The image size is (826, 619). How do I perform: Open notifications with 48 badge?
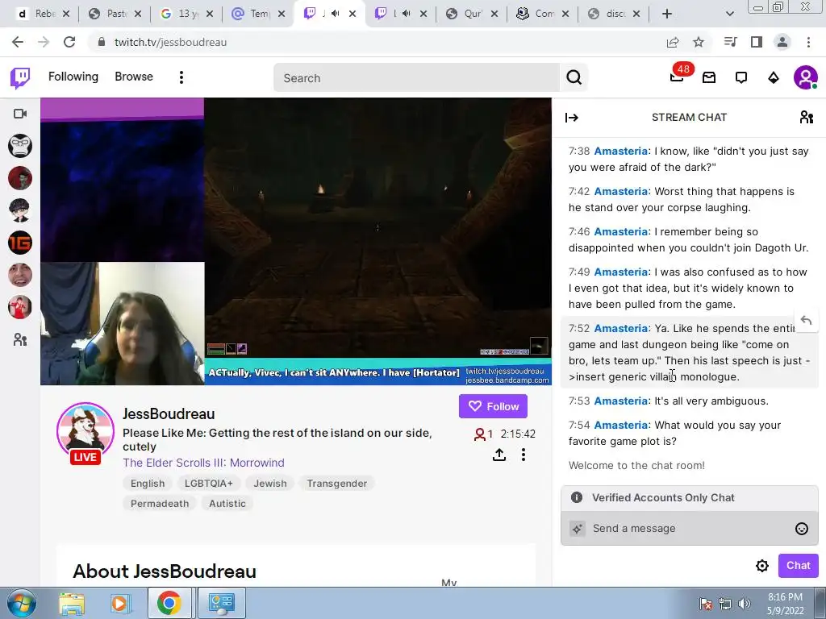click(678, 77)
